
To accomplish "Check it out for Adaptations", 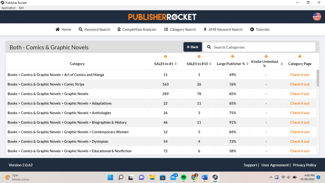I will [300, 103].
